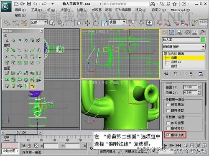Viewport: 209px width, 156px height.
Task: Close the NURBS toolbox window
Action: tap(41, 31)
